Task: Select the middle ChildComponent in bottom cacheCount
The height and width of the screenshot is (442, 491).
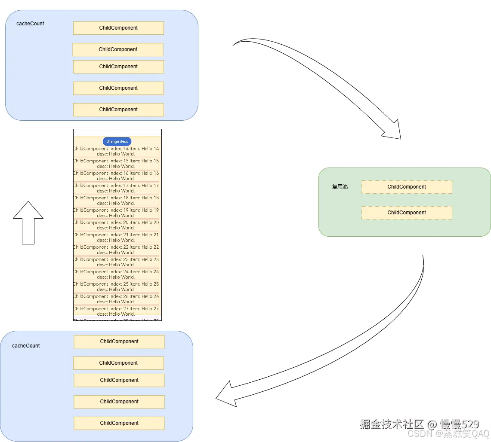Action: tap(119, 380)
